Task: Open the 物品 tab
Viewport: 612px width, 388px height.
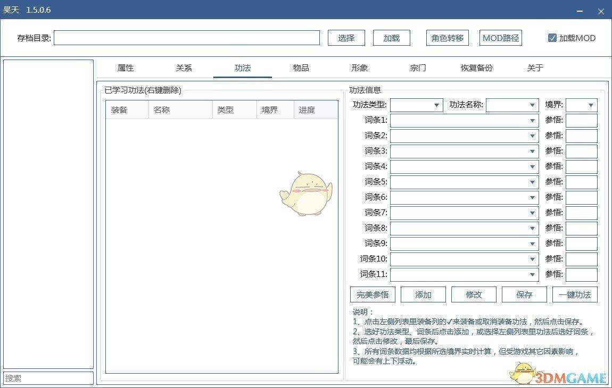Action: (x=301, y=68)
